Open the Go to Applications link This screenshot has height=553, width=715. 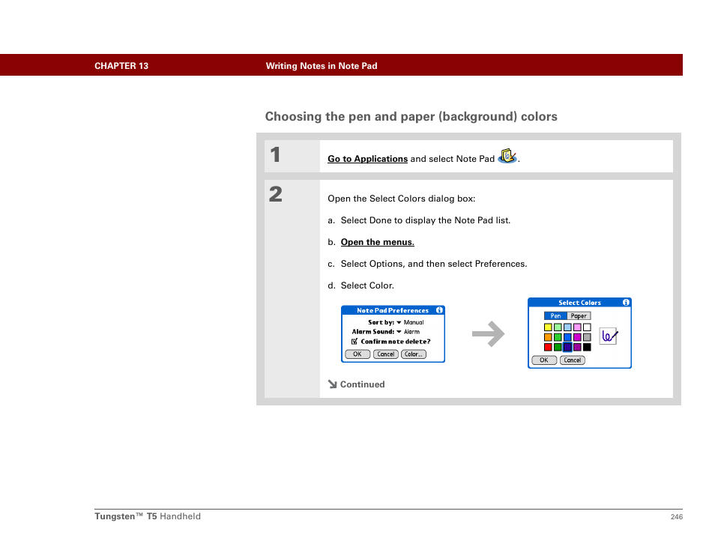367,159
